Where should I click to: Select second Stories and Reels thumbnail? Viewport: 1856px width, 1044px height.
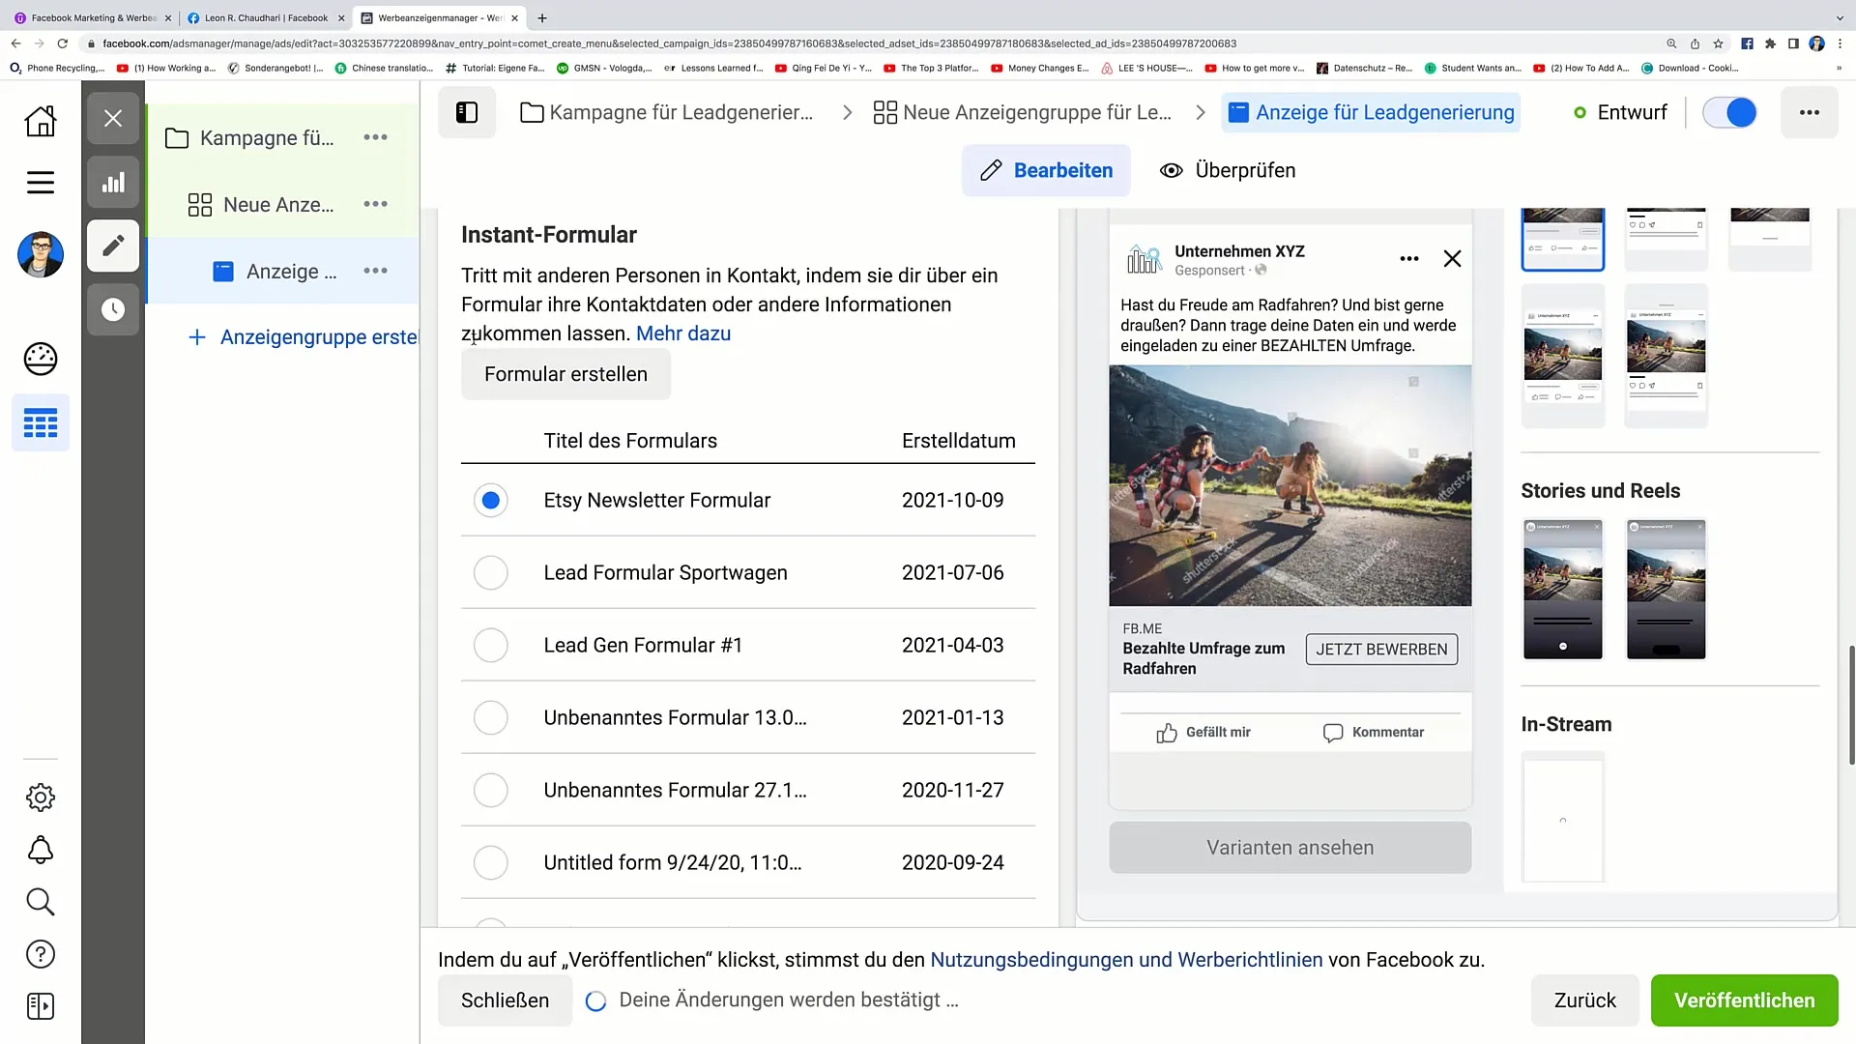1666,589
